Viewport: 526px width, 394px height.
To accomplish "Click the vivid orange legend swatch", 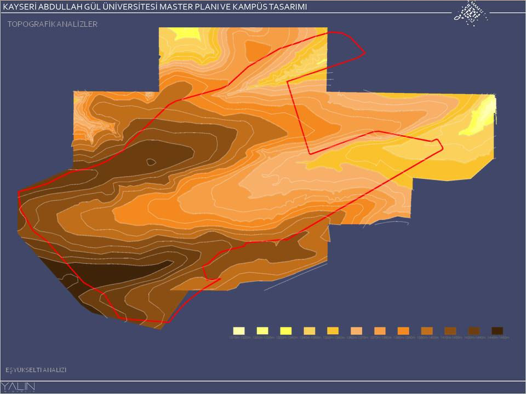I will click(403, 331).
